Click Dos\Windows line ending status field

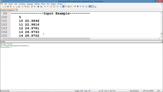click(134, 91)
